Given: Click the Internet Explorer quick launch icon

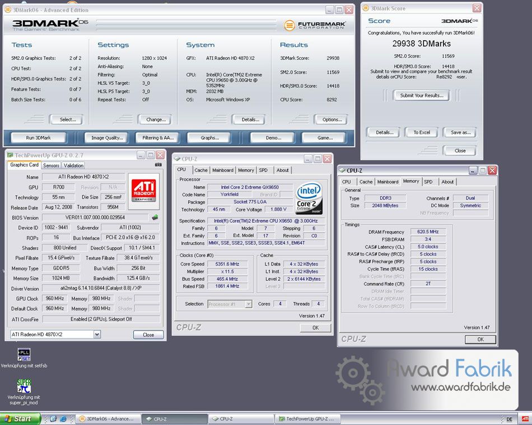Looking at the screenshot, I should [63, 419].
